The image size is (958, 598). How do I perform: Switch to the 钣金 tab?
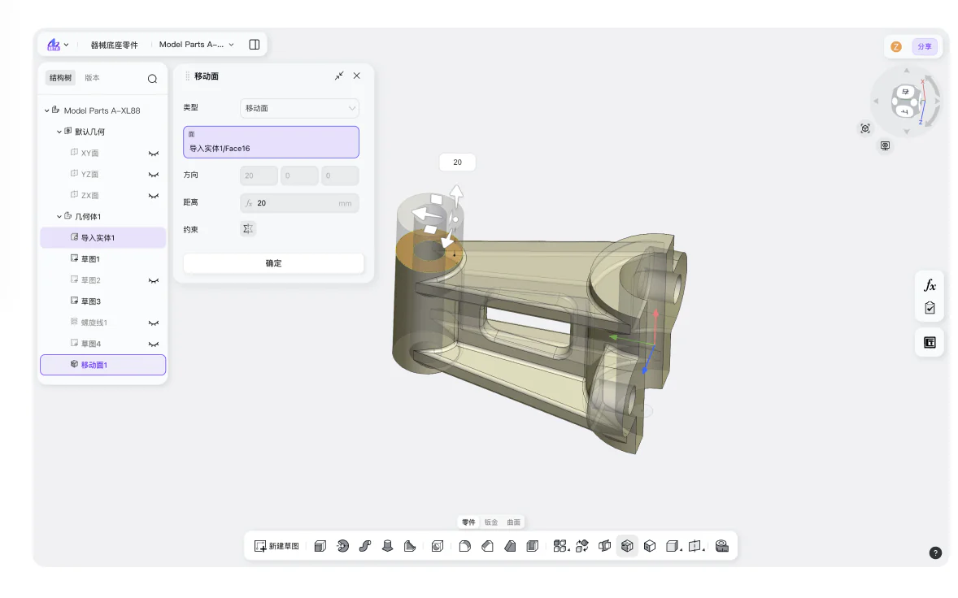point(491,522)
